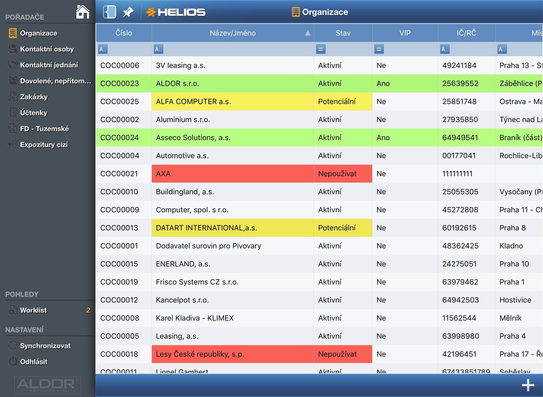Open Kontaktní osoby folder
The width and height of the screenshot is (543, 397).
coord(48,49)
